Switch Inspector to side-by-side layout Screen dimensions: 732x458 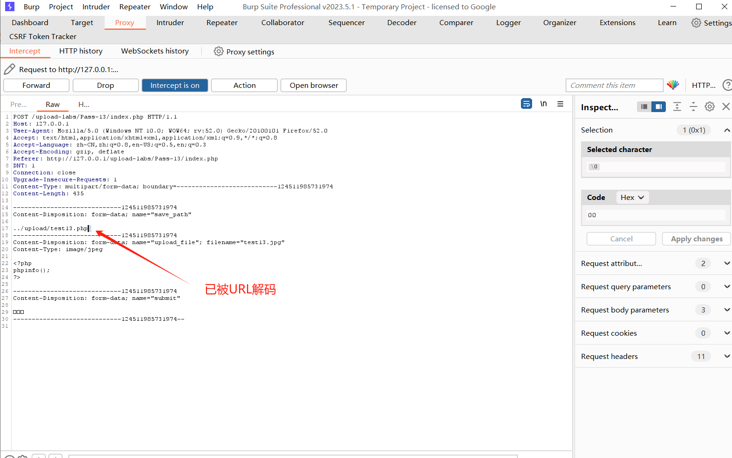(x=658, y=106)
